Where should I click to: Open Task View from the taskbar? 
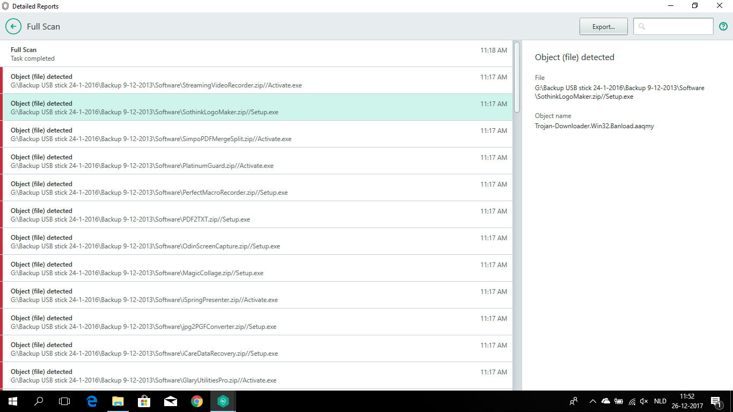(64, 401)
